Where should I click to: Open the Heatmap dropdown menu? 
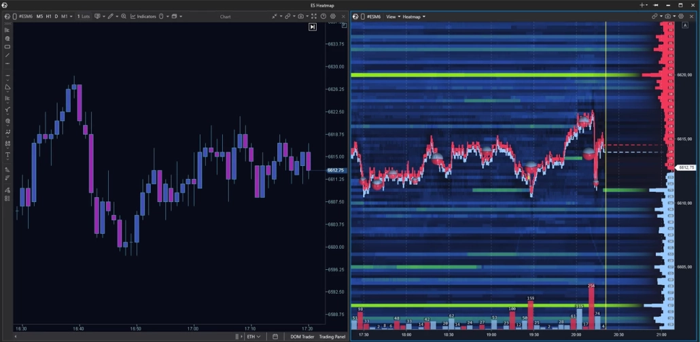tap(414, 16)
